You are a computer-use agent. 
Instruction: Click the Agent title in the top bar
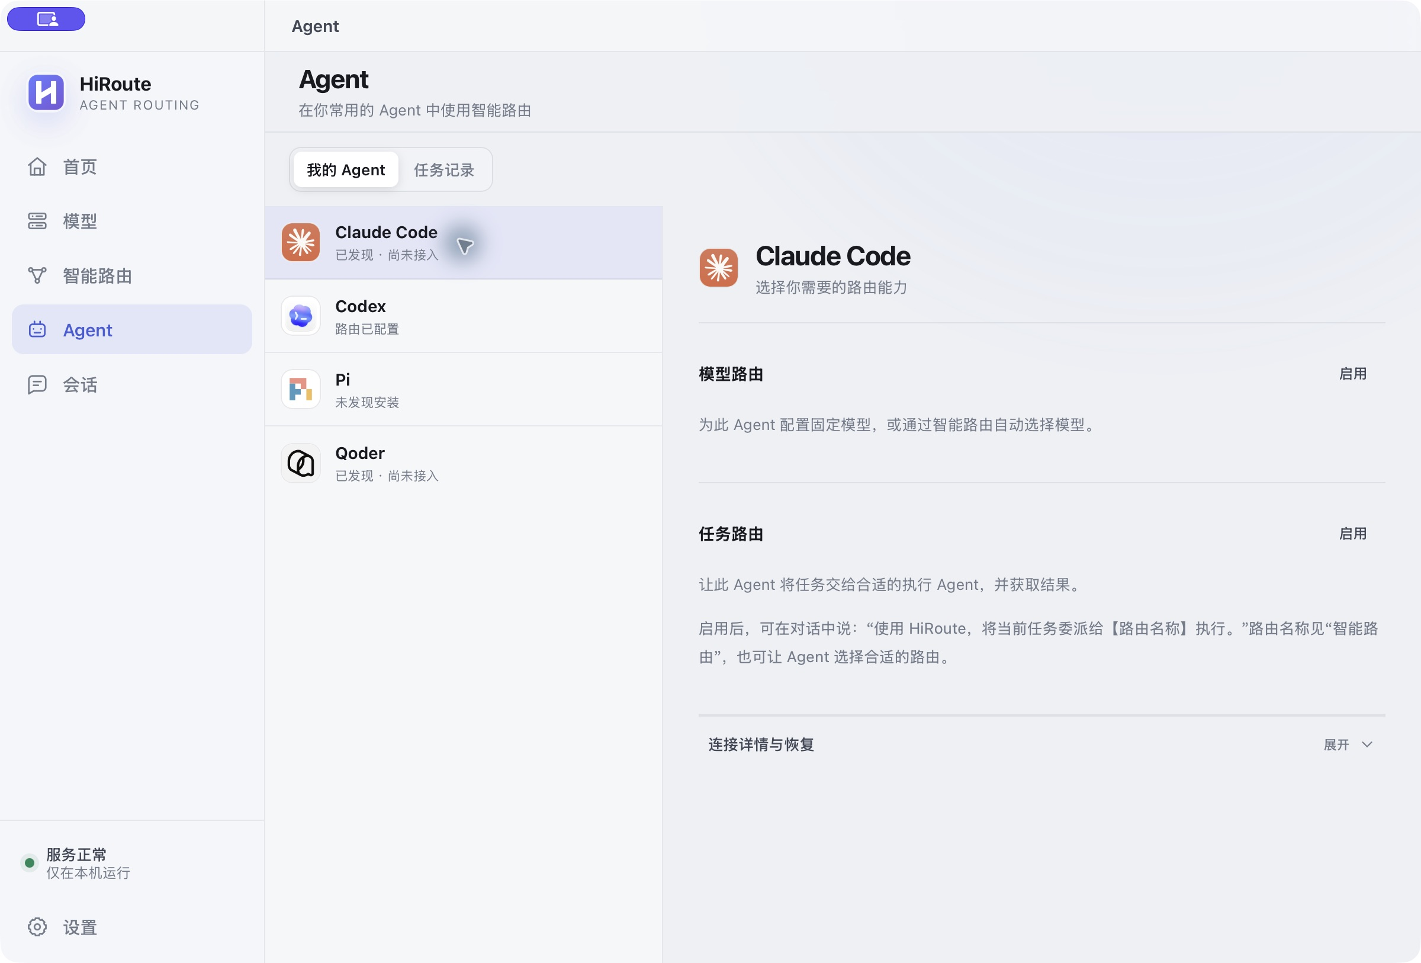click(x=315, y=26)
